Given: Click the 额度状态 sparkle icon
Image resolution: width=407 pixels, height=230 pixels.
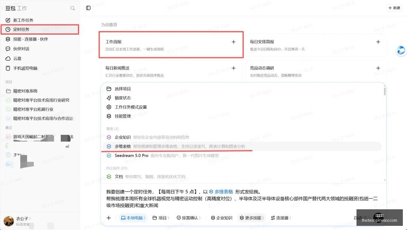Looking at the screenshot, I should point(109,98).
